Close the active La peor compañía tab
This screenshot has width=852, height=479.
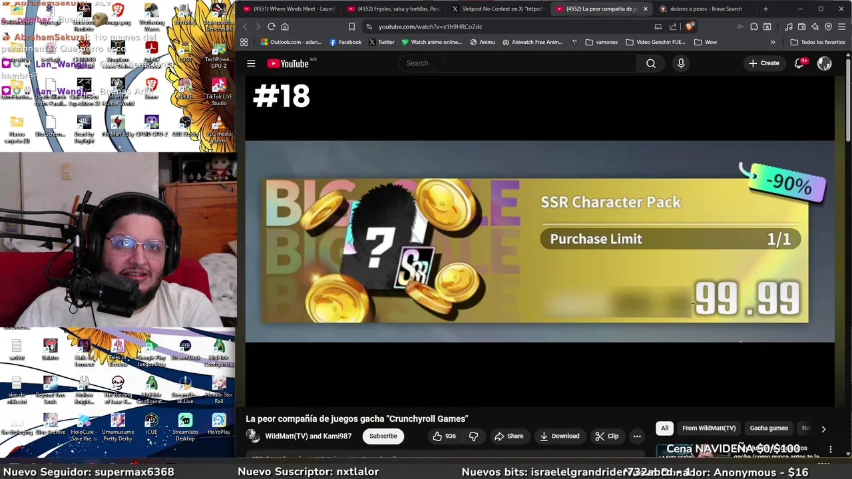pyautogui.click(x=645, y=9)
